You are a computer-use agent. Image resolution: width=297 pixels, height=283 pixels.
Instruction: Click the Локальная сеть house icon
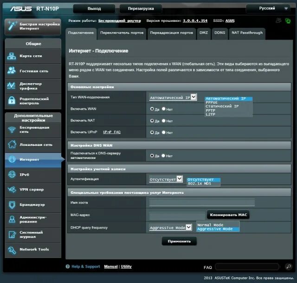coord(12,145)
